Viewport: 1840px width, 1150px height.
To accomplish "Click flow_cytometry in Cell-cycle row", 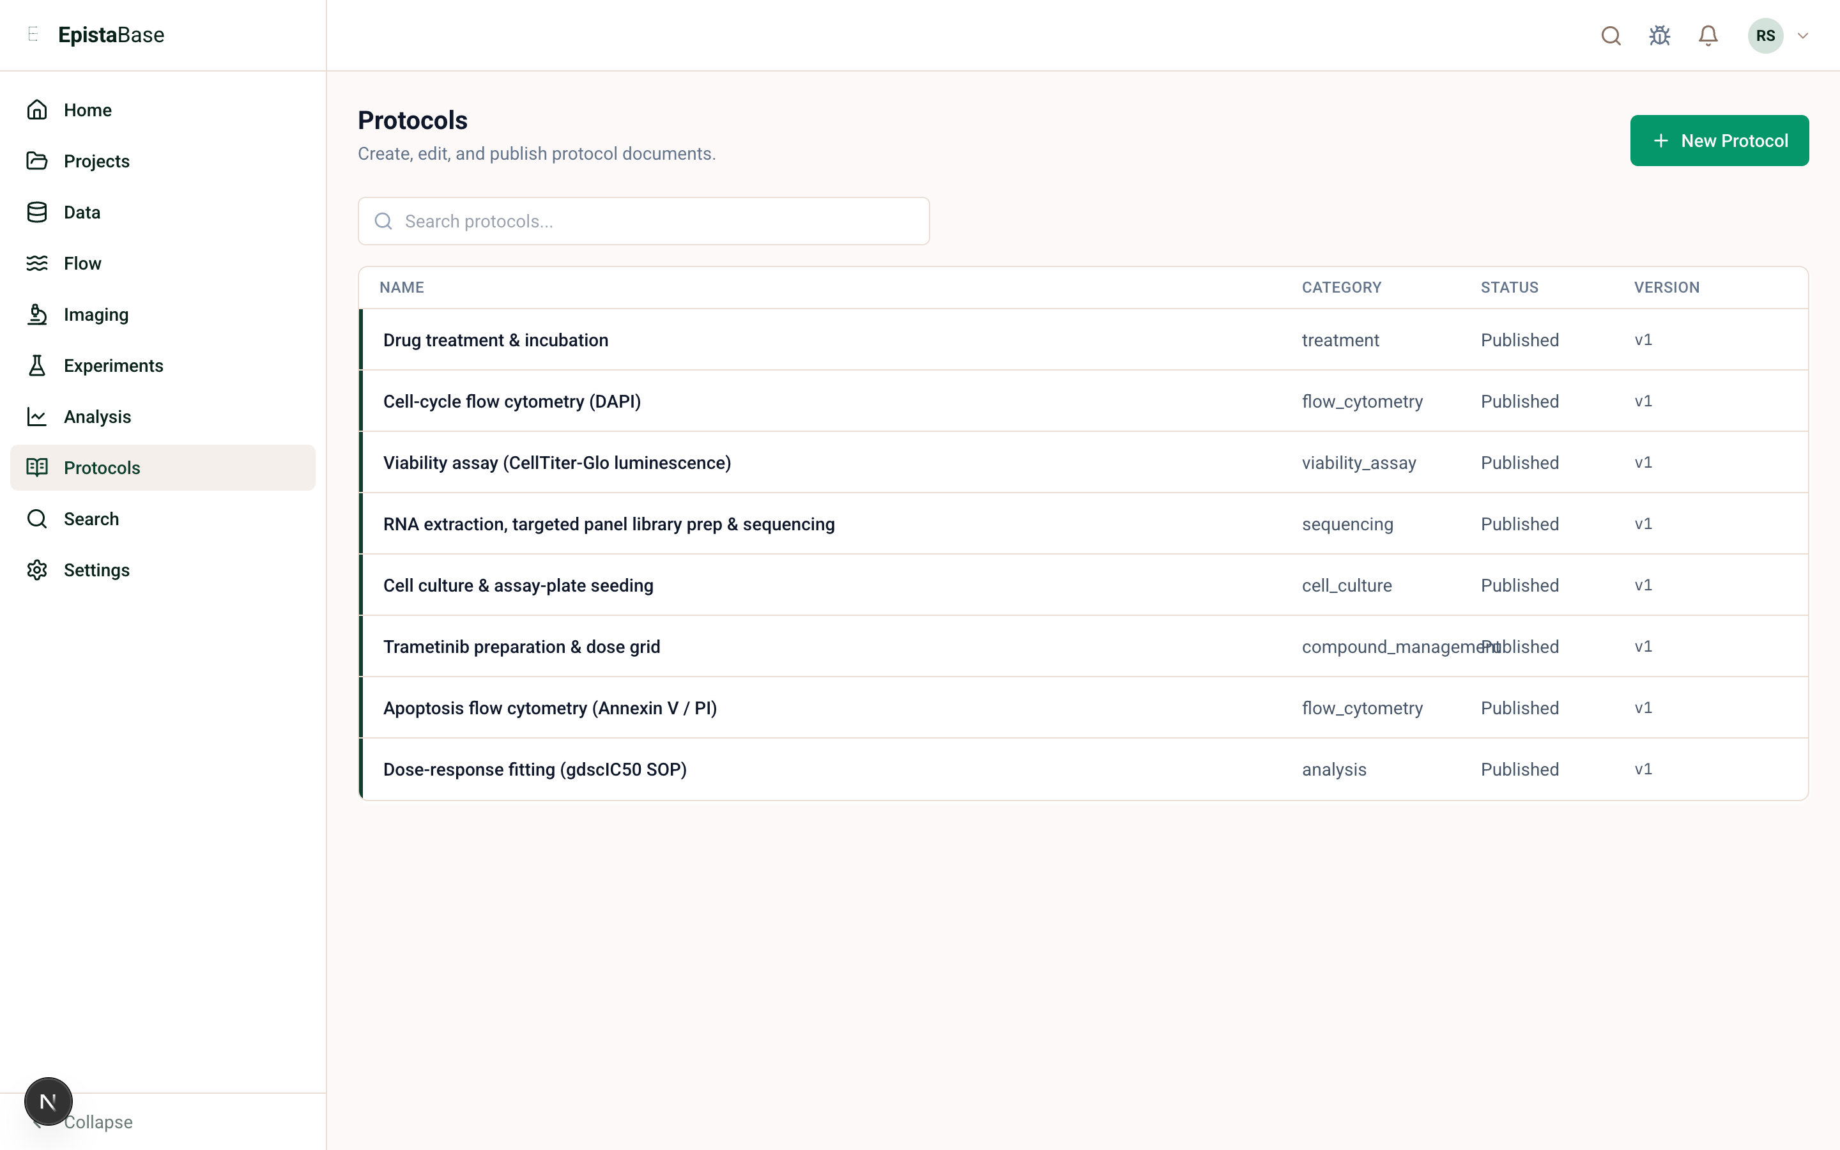I will pos(1361,401).
